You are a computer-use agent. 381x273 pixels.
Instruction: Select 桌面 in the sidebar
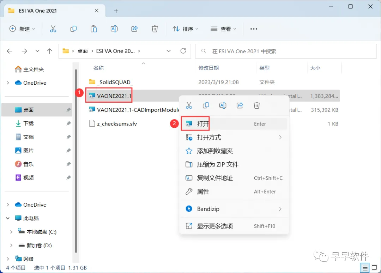click(37, 110)
